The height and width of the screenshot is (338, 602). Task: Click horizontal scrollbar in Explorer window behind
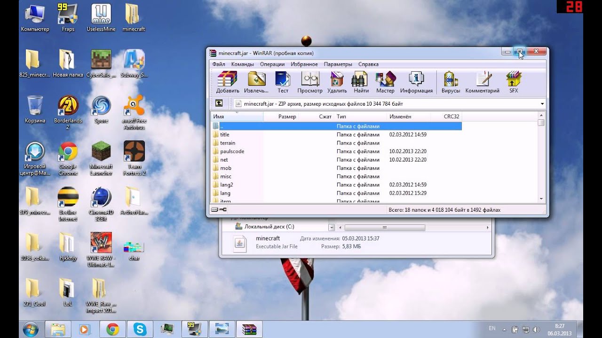click(x=384, y=227)
